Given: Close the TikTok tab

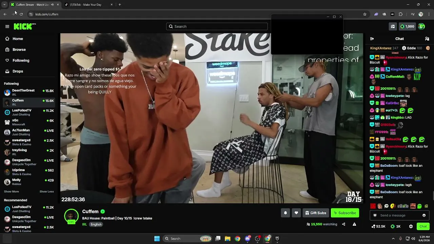Looking at the screenshot, I should click(x=112, y=5).
